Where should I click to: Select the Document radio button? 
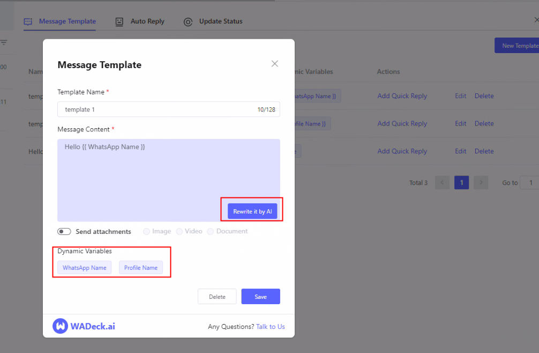211,232
